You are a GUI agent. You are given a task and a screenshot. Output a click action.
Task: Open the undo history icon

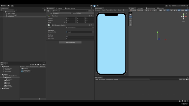click(167, 6)
